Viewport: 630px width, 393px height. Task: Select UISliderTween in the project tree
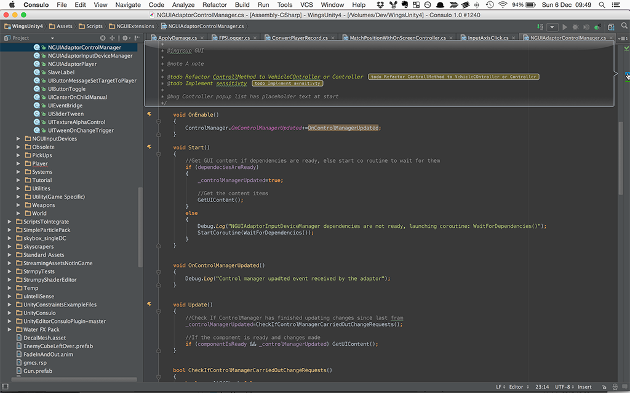pyautogui.click(x=65, y=114)
